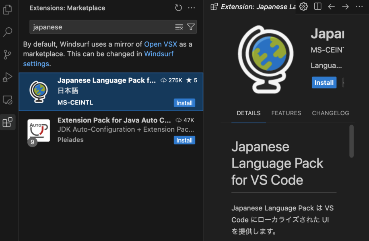
Task: Clear the extensions search results
Action: [x=179, y=27]
